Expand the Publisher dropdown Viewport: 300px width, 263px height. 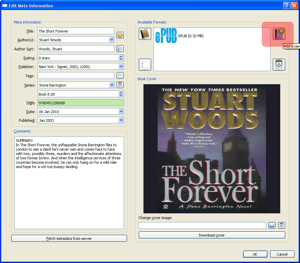(121, 66)
